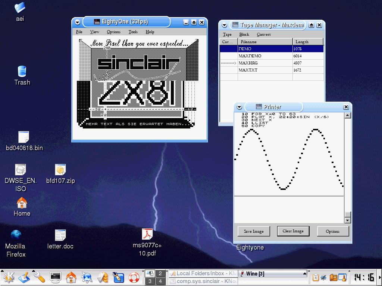Select the ms9077c+10.pdf file icon
The image size is (382, 286).
[147, 234]
